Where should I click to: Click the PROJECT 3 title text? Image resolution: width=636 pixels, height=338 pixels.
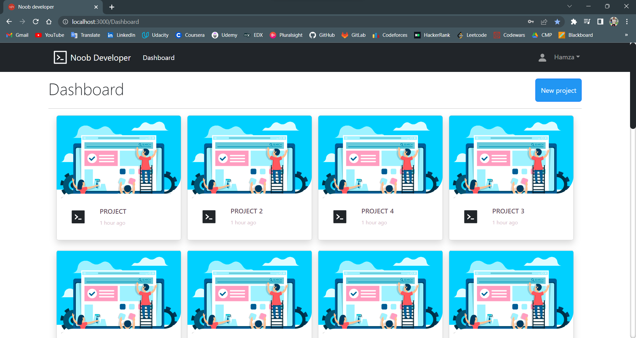point(508,211)
